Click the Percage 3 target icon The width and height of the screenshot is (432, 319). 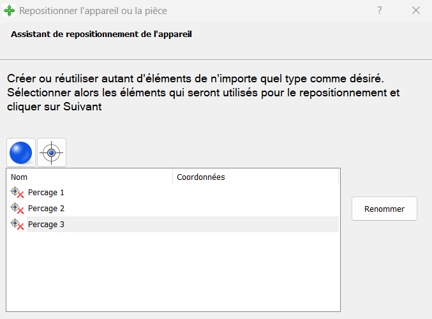click(17, 224)
